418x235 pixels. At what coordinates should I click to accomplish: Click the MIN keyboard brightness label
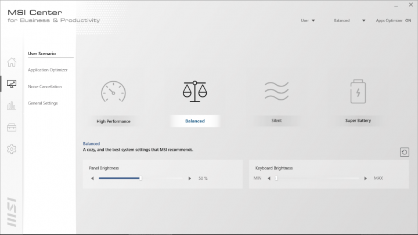coord(257,178)
